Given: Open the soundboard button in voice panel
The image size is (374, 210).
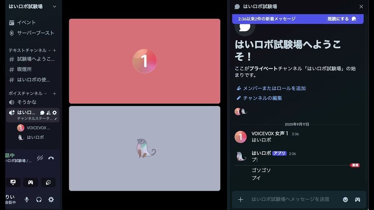Looking at the screenshot, I should pos(48,182).
